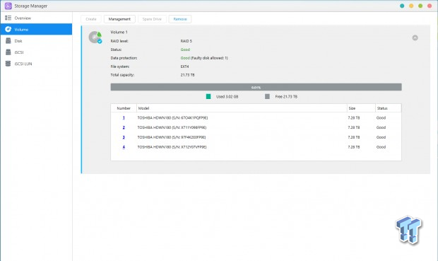
Task: Click the Overview sidebar icon
Action: 8,18
